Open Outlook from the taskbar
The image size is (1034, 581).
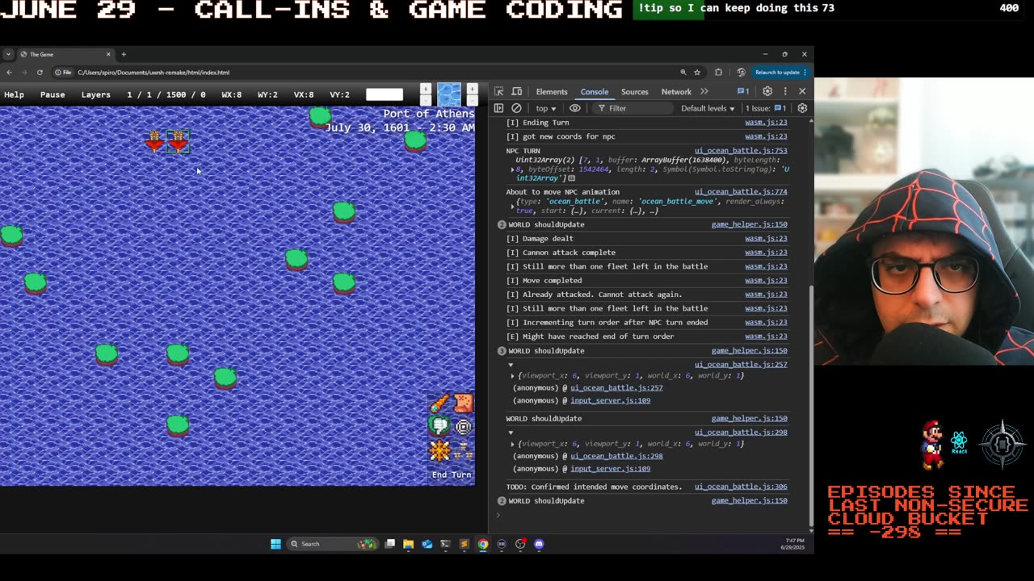click(x=427, y=544)
